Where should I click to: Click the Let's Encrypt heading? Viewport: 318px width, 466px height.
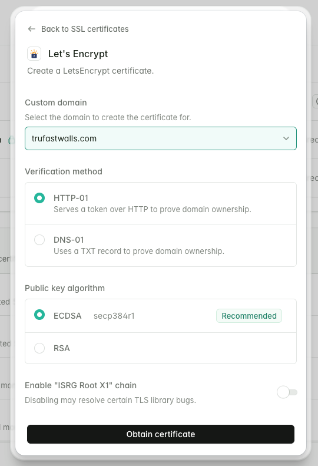point(78,54)
